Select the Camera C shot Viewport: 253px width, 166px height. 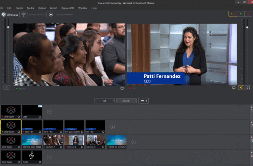coord(95,142)
